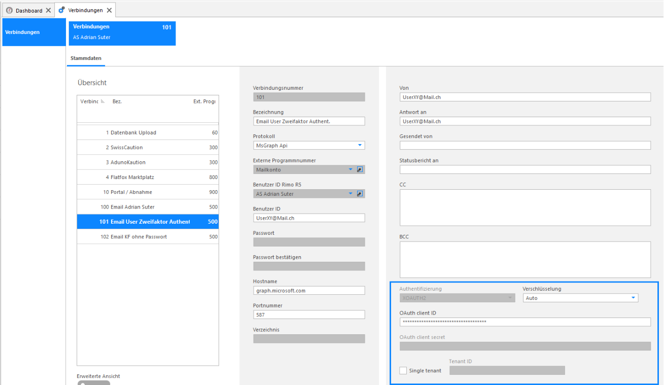Click the BCC text area
Viewport: 664px width, 385px height.
coord(525,260)
